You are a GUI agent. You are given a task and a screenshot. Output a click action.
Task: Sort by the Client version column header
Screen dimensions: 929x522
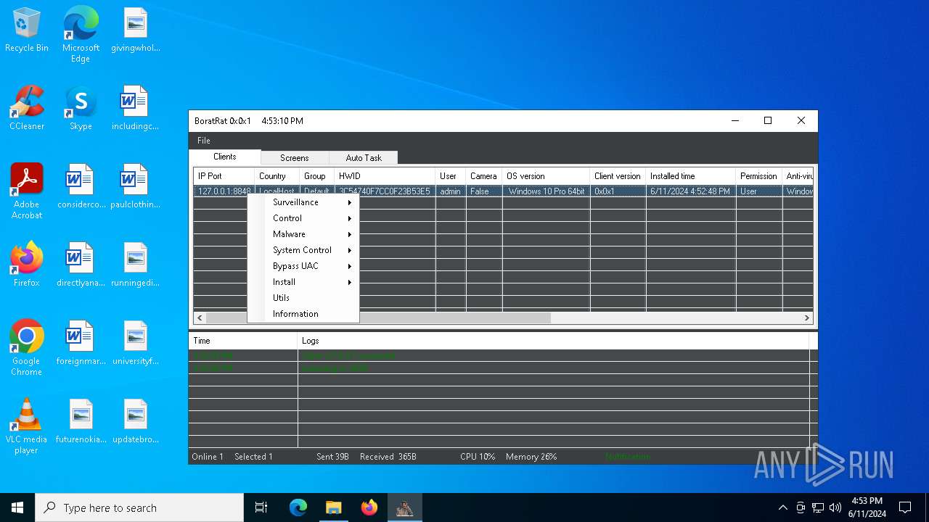click(x=618, y=176)
